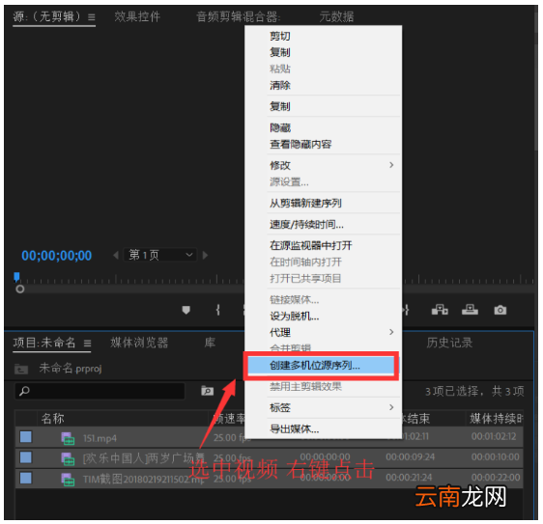Select the [欢乐中国人]两岁广场舞 file name
This screenshot has height=524, width=543.
pos(143,458)
